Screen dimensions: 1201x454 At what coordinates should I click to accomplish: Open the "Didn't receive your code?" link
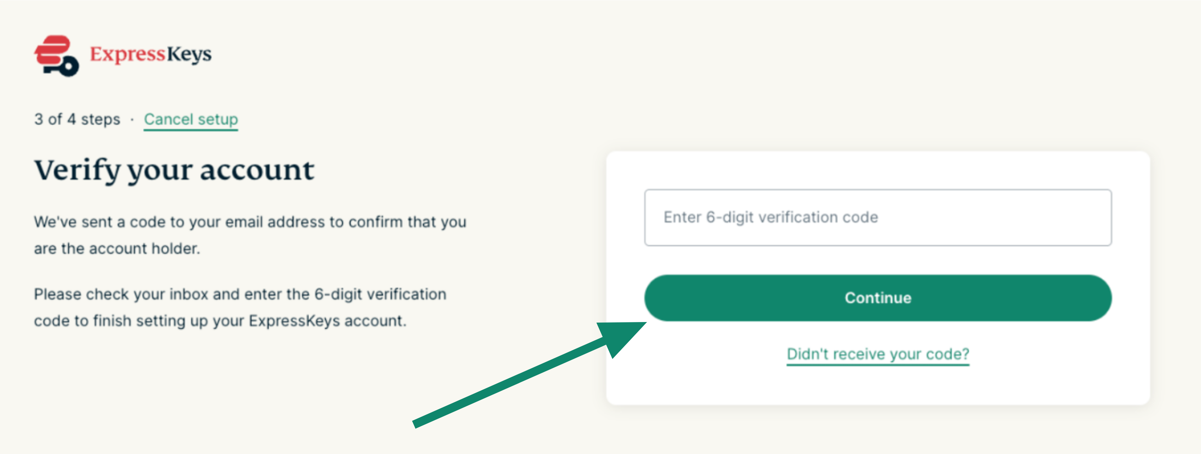pos(877,354)
